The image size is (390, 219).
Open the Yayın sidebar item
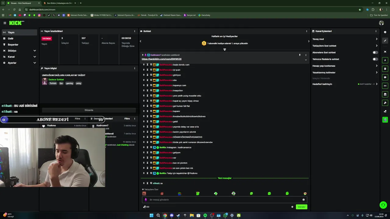19,32
